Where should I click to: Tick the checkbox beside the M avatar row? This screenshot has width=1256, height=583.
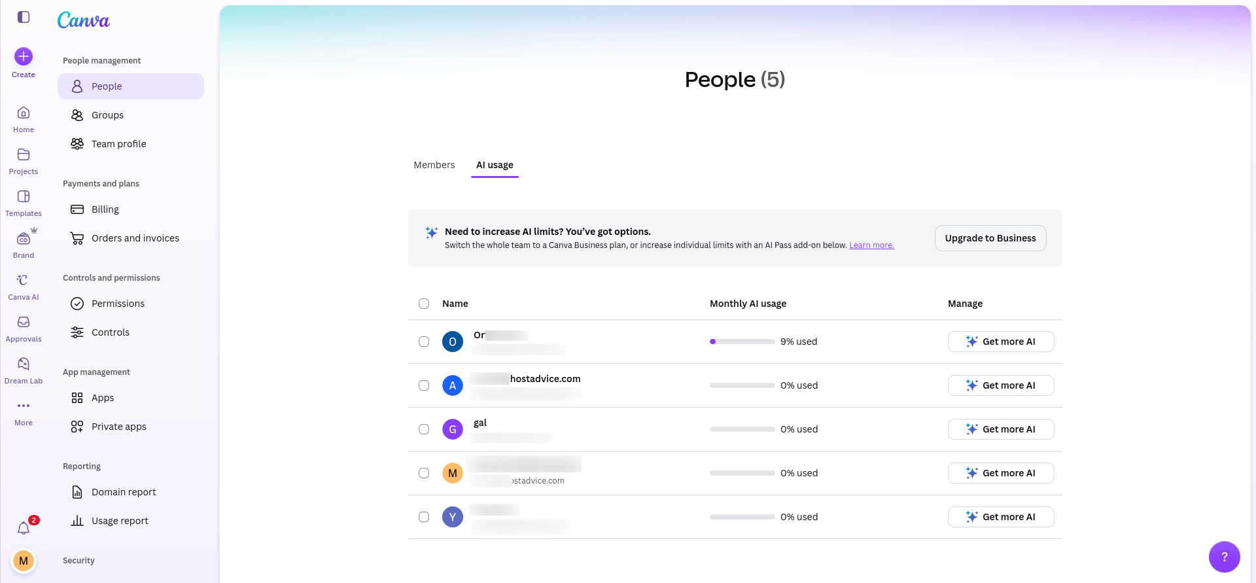(424, 473)
